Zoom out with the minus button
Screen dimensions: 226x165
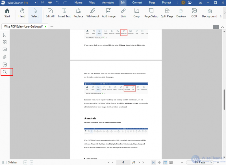[182, 162]
